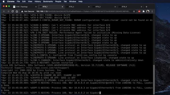Click the Copyright Cisco Systems line
The height and width of the screenshot is (95, 170).
[x=32, y=70]
